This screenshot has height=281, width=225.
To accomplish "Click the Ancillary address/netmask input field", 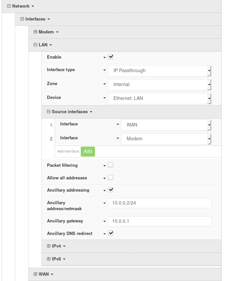I will tap(159, 203).
